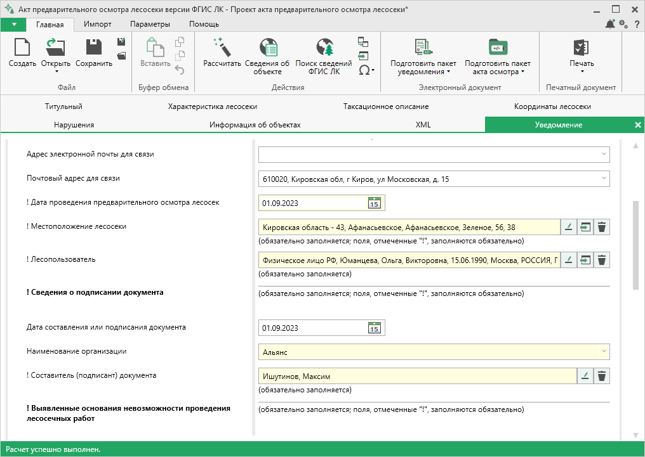The width and height of the screenshot is (645, 457).
Task: Click the vertical scrollbar thumb
Action: pyautogui.click(x=635, y=245)
